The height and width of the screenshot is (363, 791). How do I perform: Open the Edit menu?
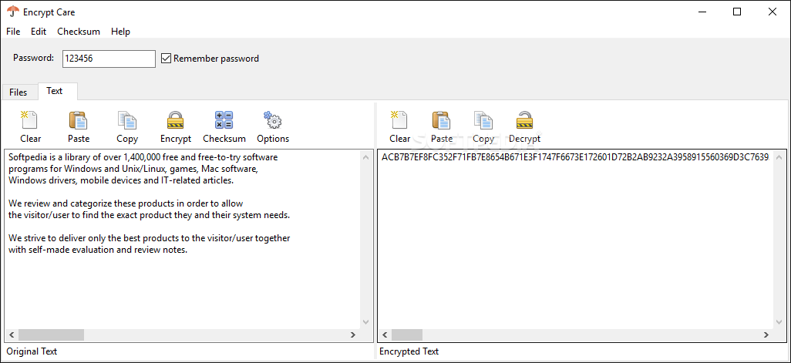[x=39, y=32]
